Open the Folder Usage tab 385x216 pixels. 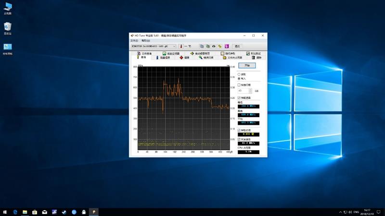[x=232, y=58]
